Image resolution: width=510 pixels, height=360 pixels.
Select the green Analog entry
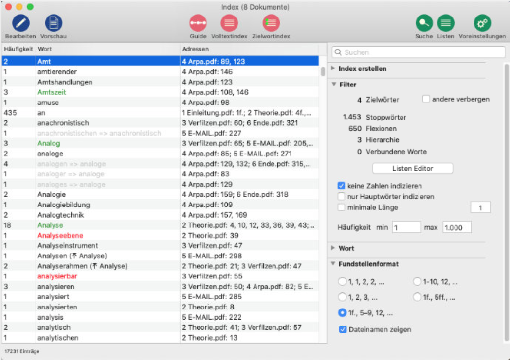[160, 143]
